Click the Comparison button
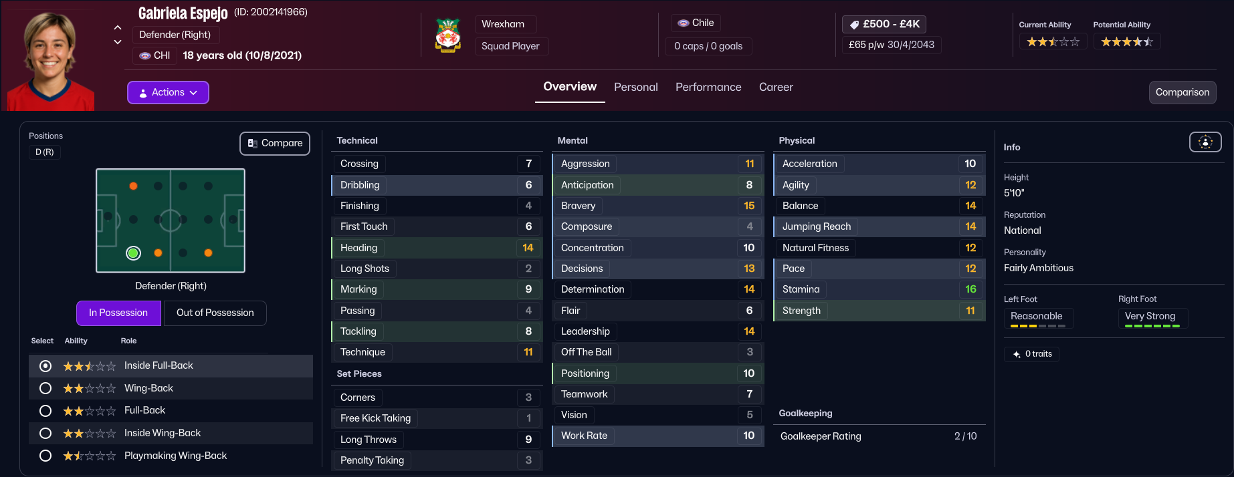The width and height of the screenshot is (1234, 477). (x=1182, y=92)
